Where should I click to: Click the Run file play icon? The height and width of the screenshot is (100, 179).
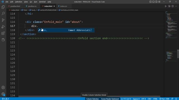pyautogui.click(x=166, y=6)
